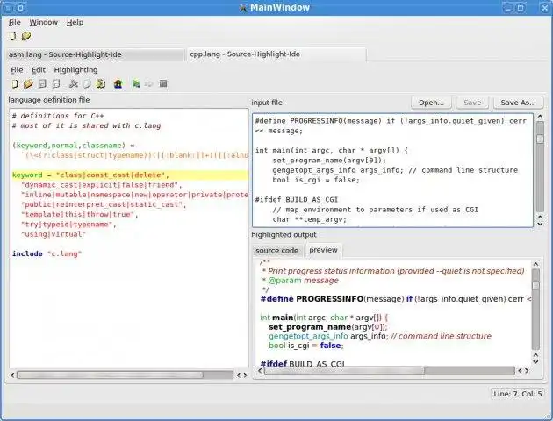Image resolution: width=553 pixels, height=421 pixels.
Task: Open the Window menu
Action: (x=43, y=22)
